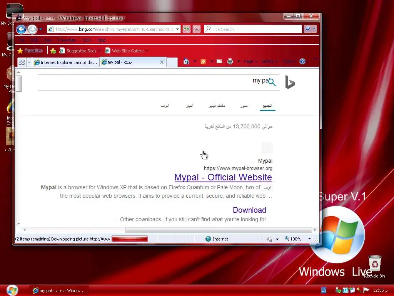Click the Print icon
Screen dimensions: 394x296
[x=230, y=61]
